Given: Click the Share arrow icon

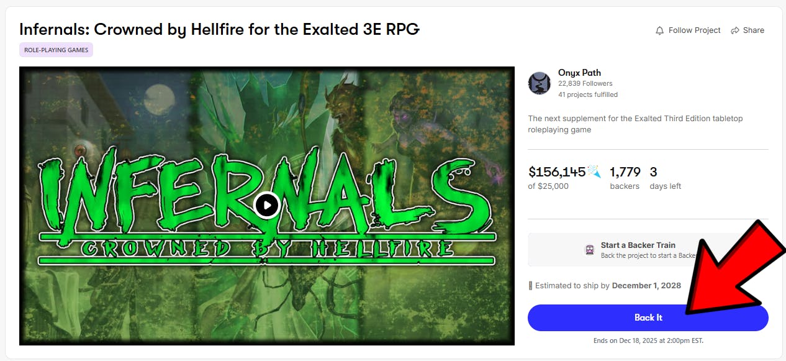Looking at the screenshot, I should (x=735, y=30).
